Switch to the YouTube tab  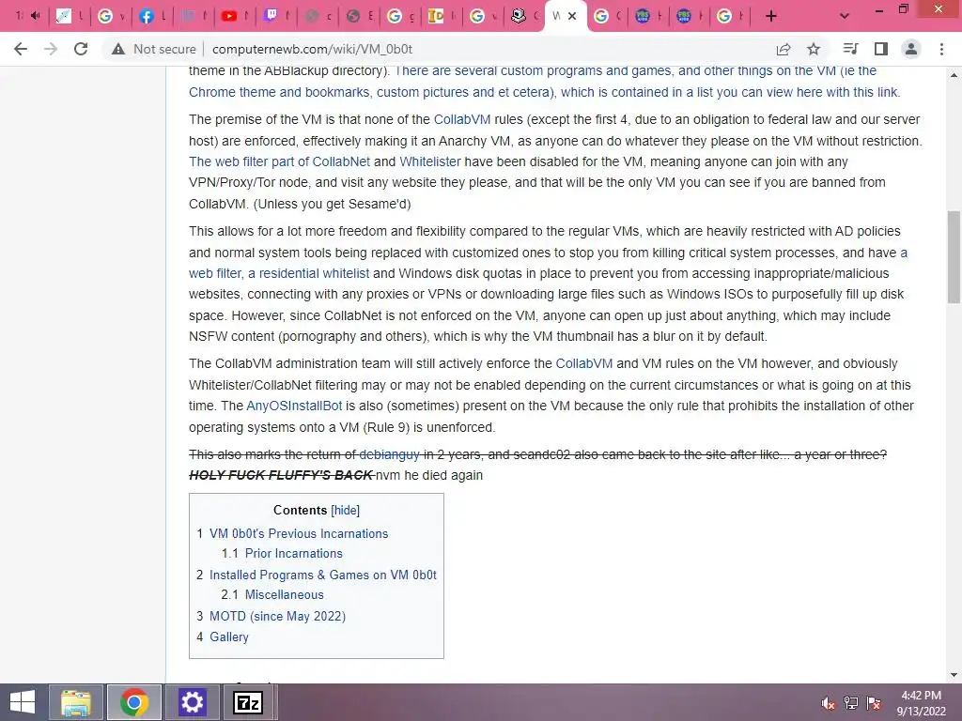point(233,17)
